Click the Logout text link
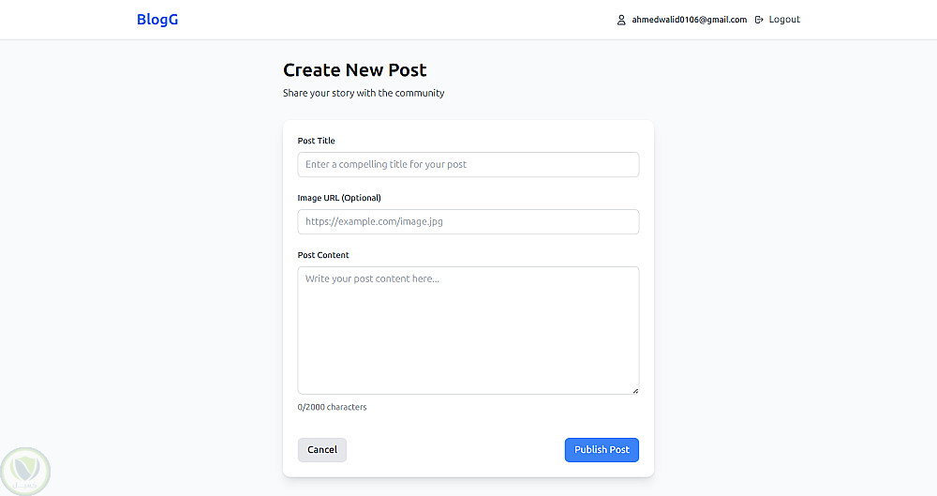 click(x=784, y=20)
